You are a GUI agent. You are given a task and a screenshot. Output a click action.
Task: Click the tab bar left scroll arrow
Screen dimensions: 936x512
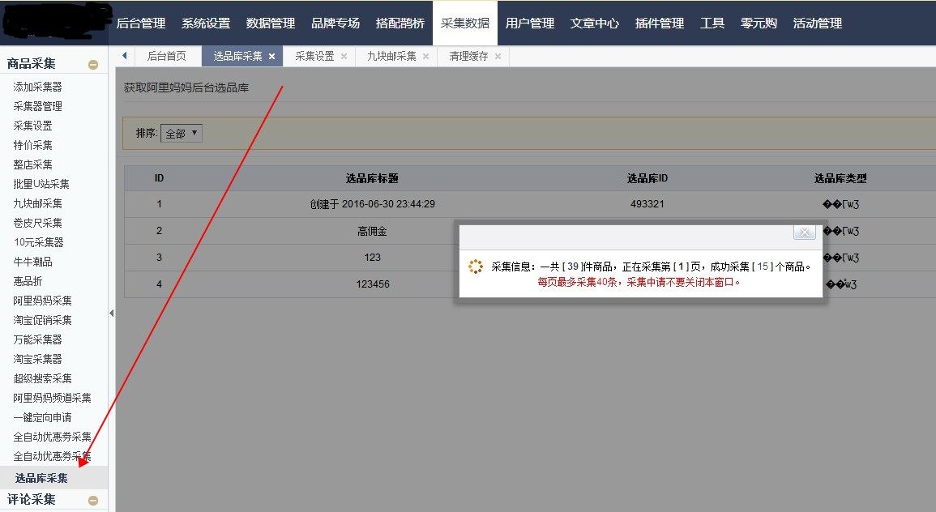pos(124,56)
